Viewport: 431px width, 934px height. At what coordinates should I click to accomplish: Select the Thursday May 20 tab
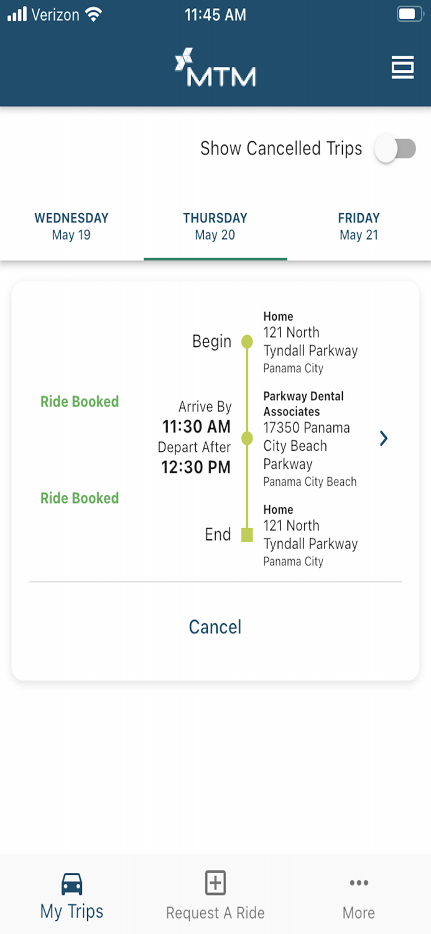[215, 226]
